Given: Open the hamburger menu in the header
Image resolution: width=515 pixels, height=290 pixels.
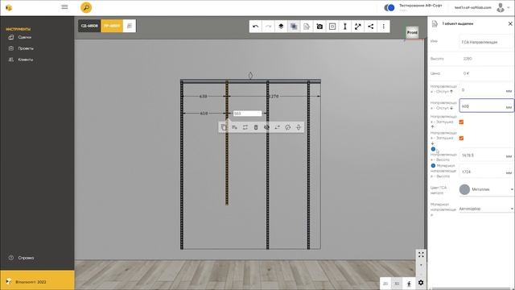Looking at the screenshot, I should [x=64, y=7].
